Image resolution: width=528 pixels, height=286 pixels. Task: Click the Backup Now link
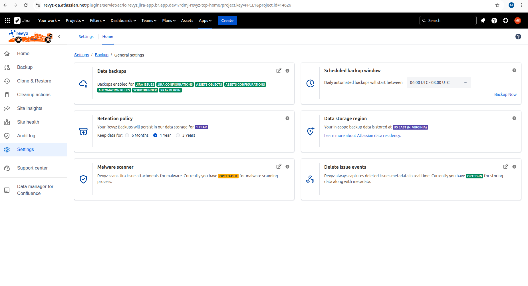click(505, 94)
